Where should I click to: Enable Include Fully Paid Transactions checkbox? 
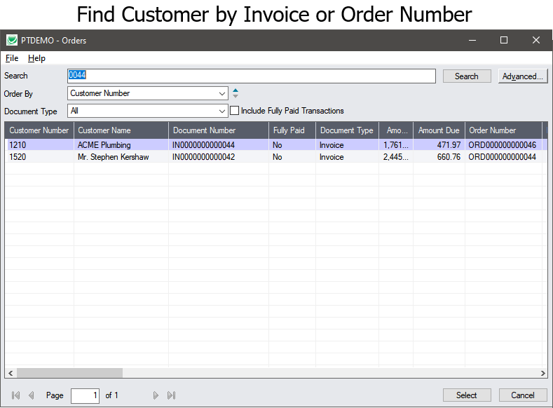click(x=235, y=111)
